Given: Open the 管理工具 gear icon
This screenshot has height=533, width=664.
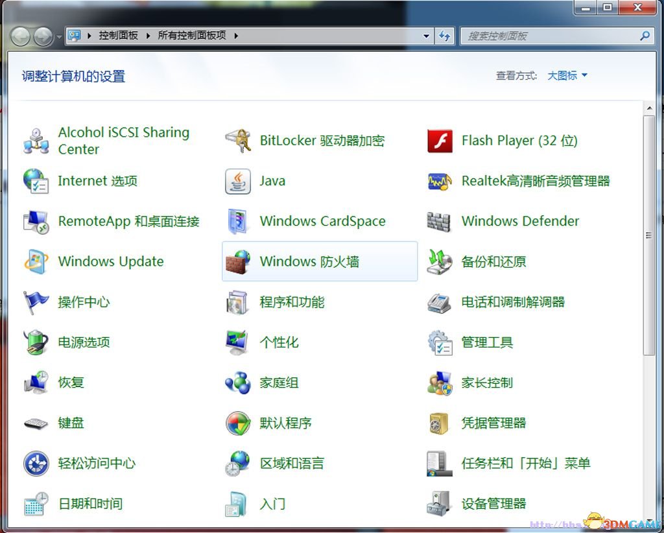Looking at the screenshot, I should pyautogui.click(x=440, y=342).
